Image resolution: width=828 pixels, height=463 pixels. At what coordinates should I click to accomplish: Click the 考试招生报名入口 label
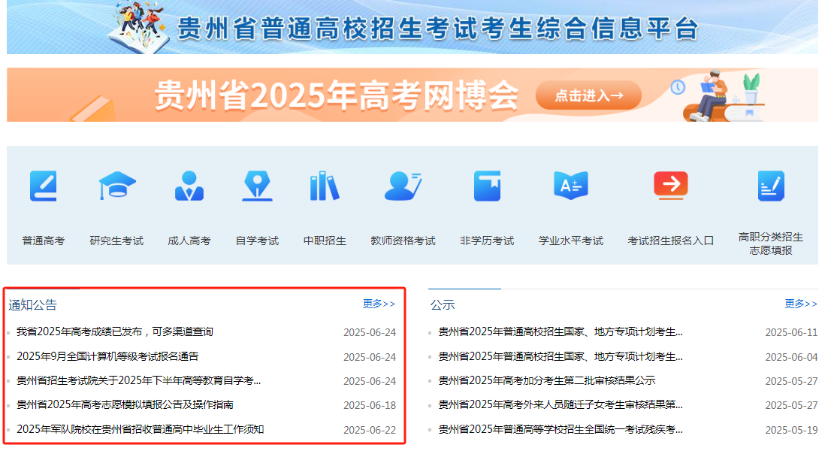coord(671,241)
